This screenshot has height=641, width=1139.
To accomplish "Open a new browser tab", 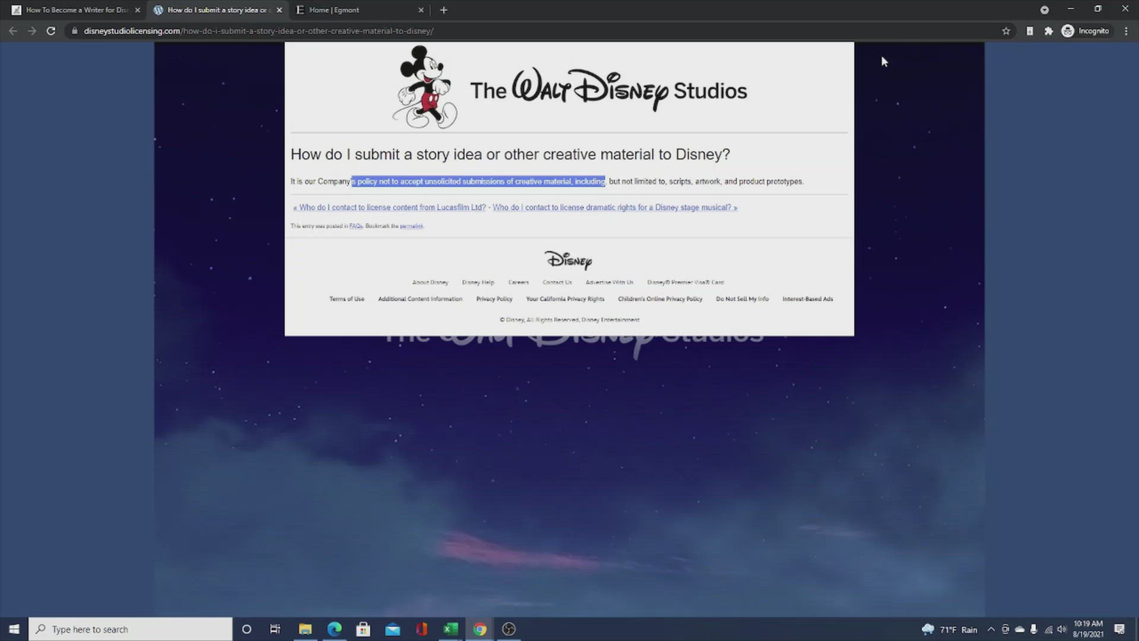I will [x=444, y=10].
